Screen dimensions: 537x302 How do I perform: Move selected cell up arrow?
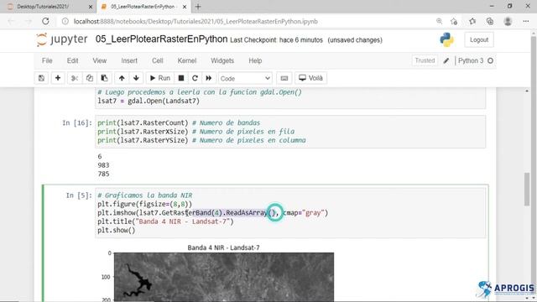[x=122, y=78]
